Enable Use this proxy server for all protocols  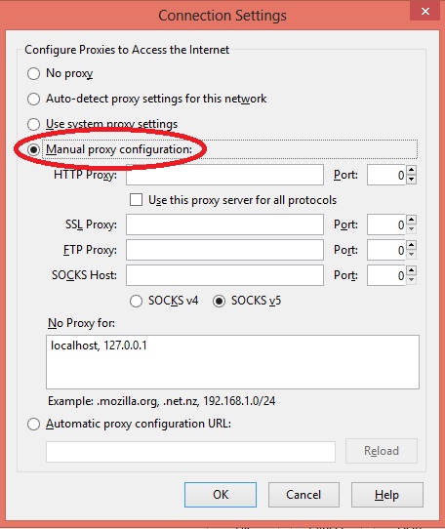point(136,200)
